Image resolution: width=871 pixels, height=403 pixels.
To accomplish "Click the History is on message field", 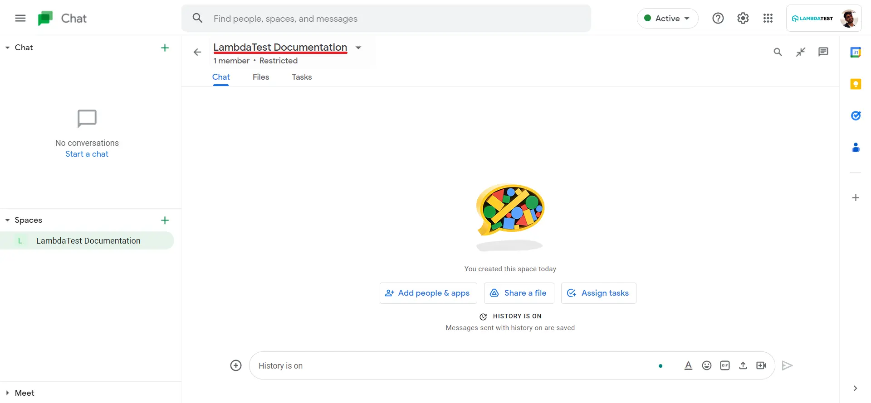I will tap(454, 365).
